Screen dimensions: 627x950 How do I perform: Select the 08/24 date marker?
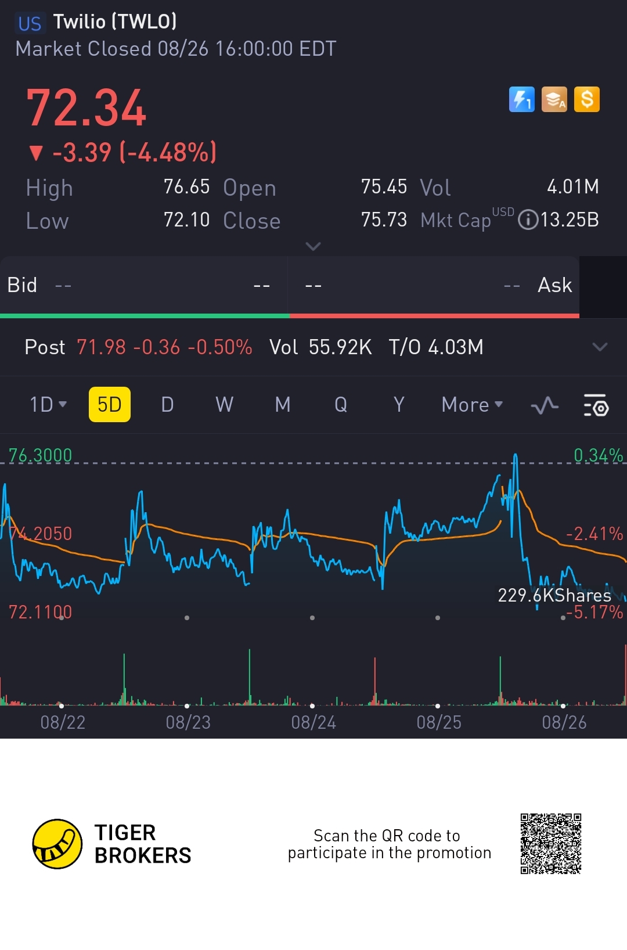(313, 722)
